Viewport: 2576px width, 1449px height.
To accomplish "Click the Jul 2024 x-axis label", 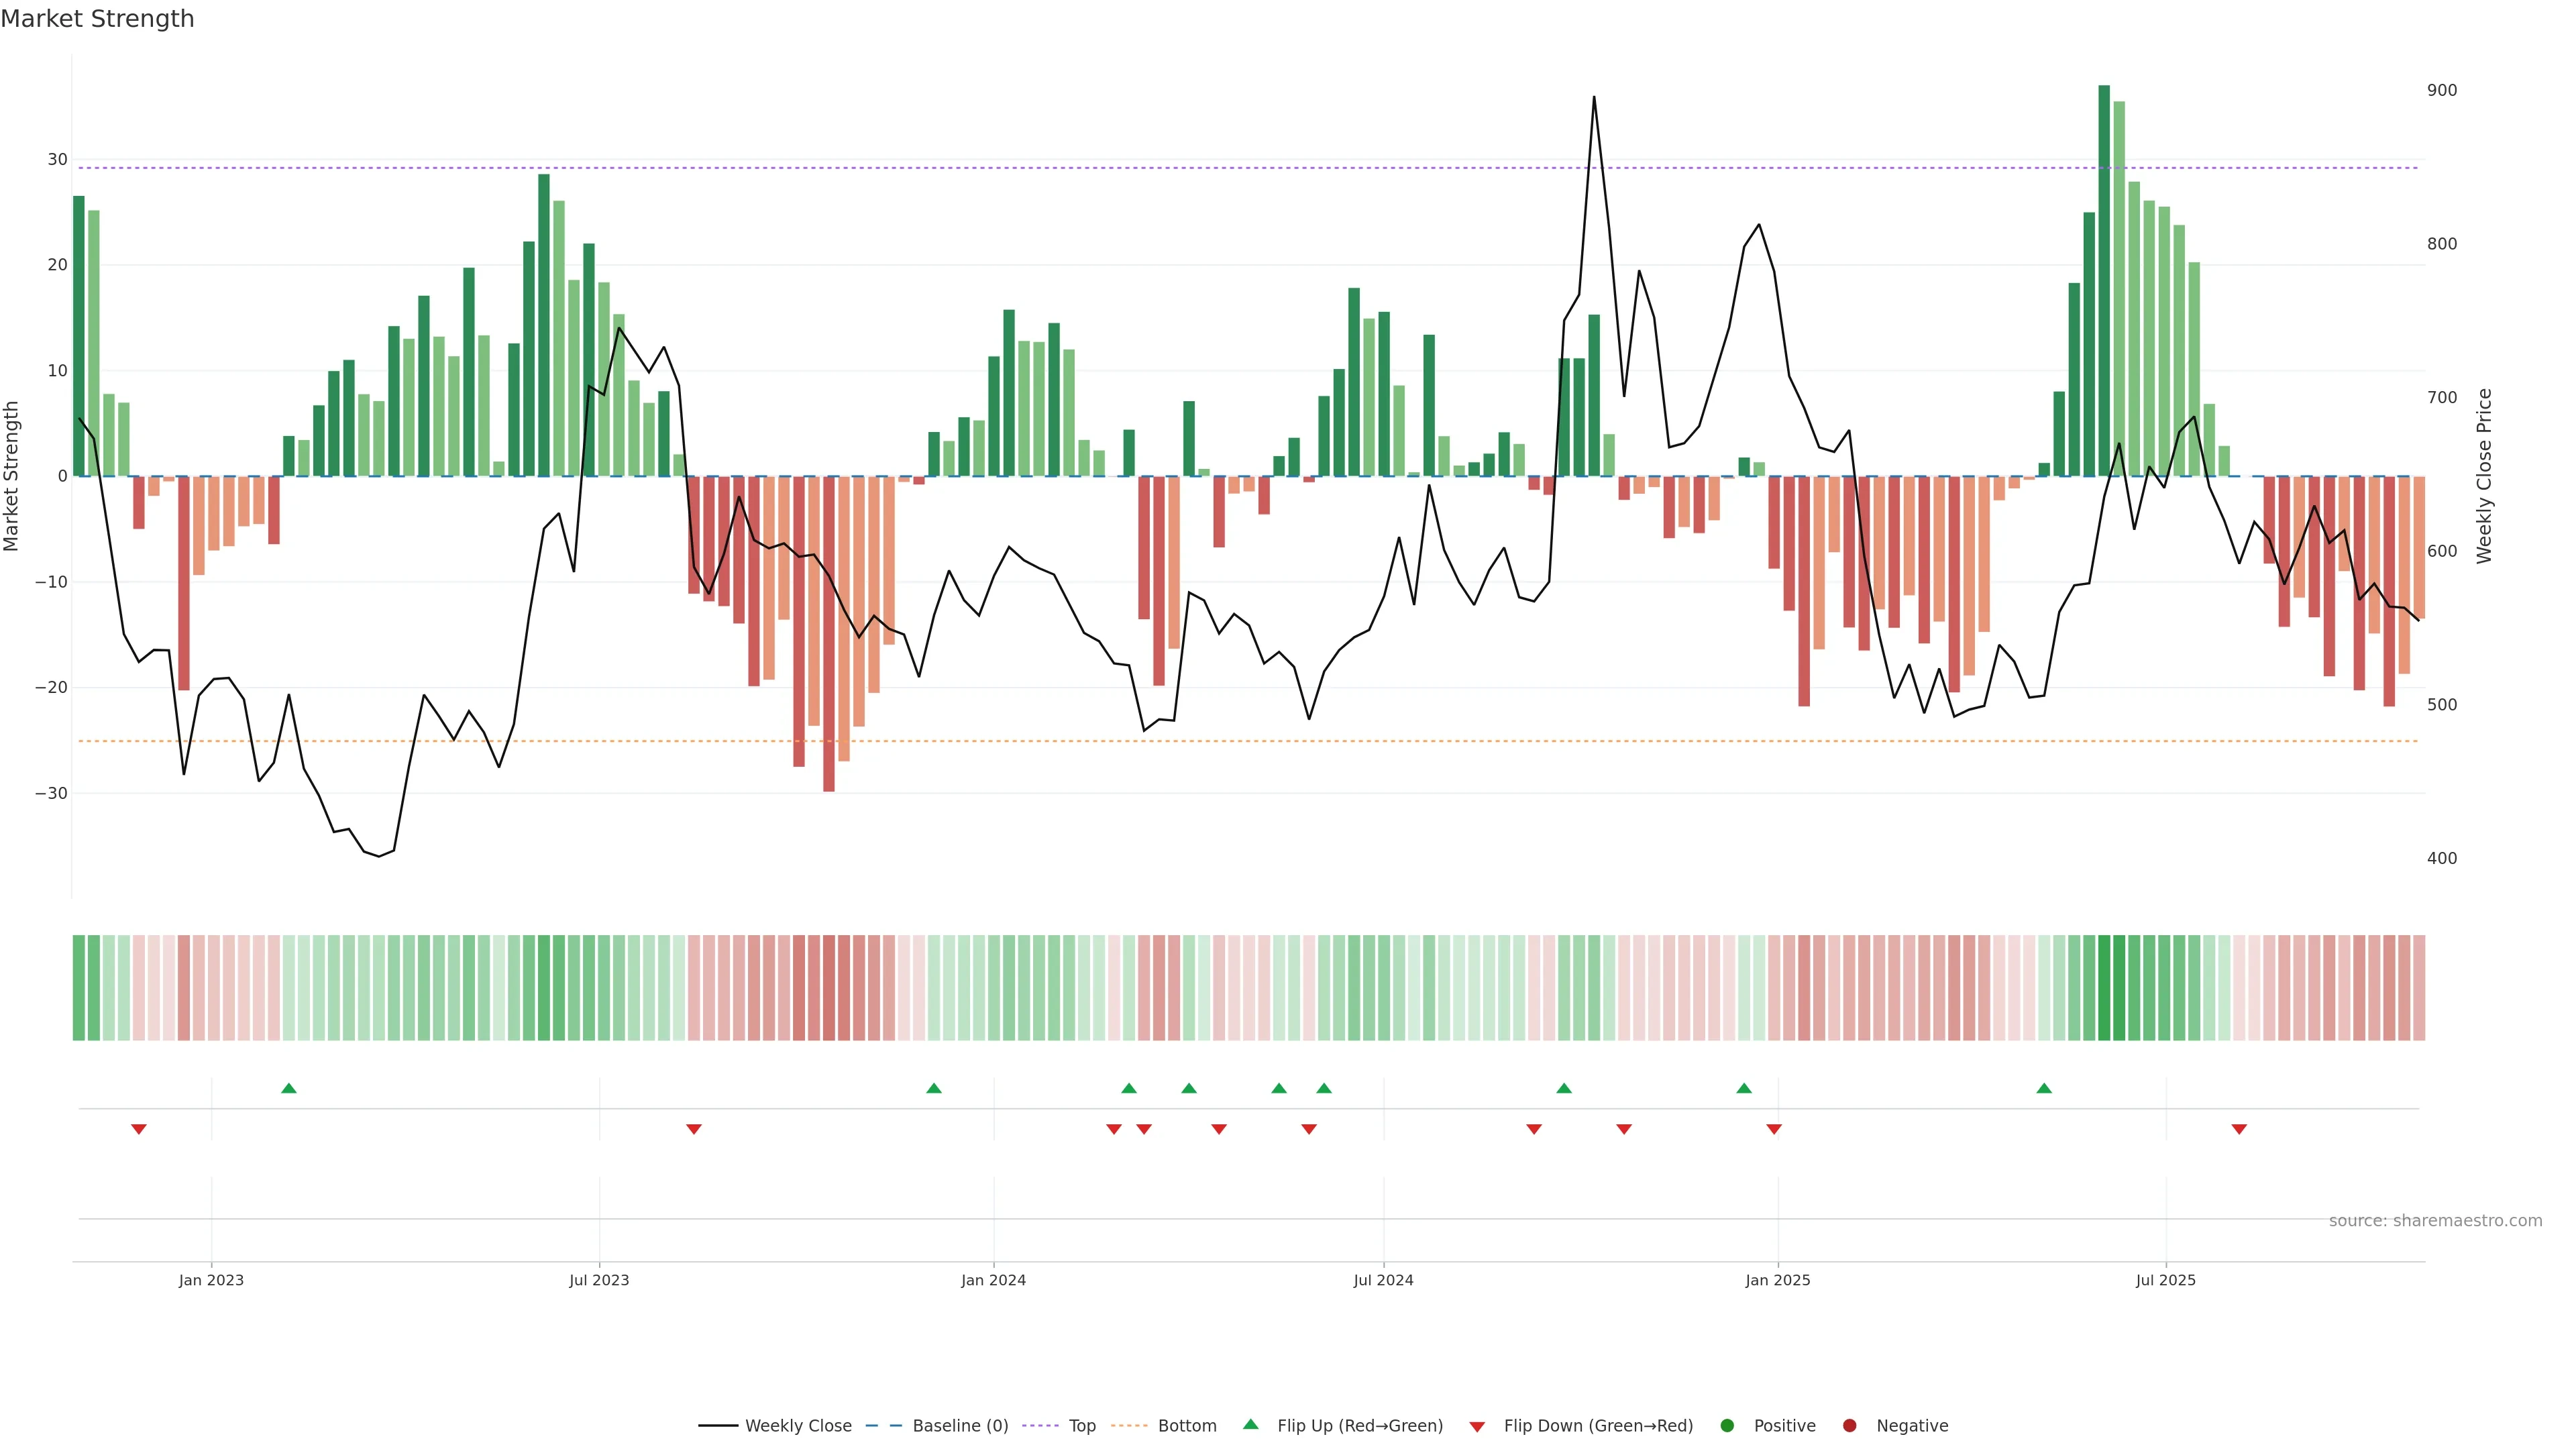I will coord(1383,1280).
